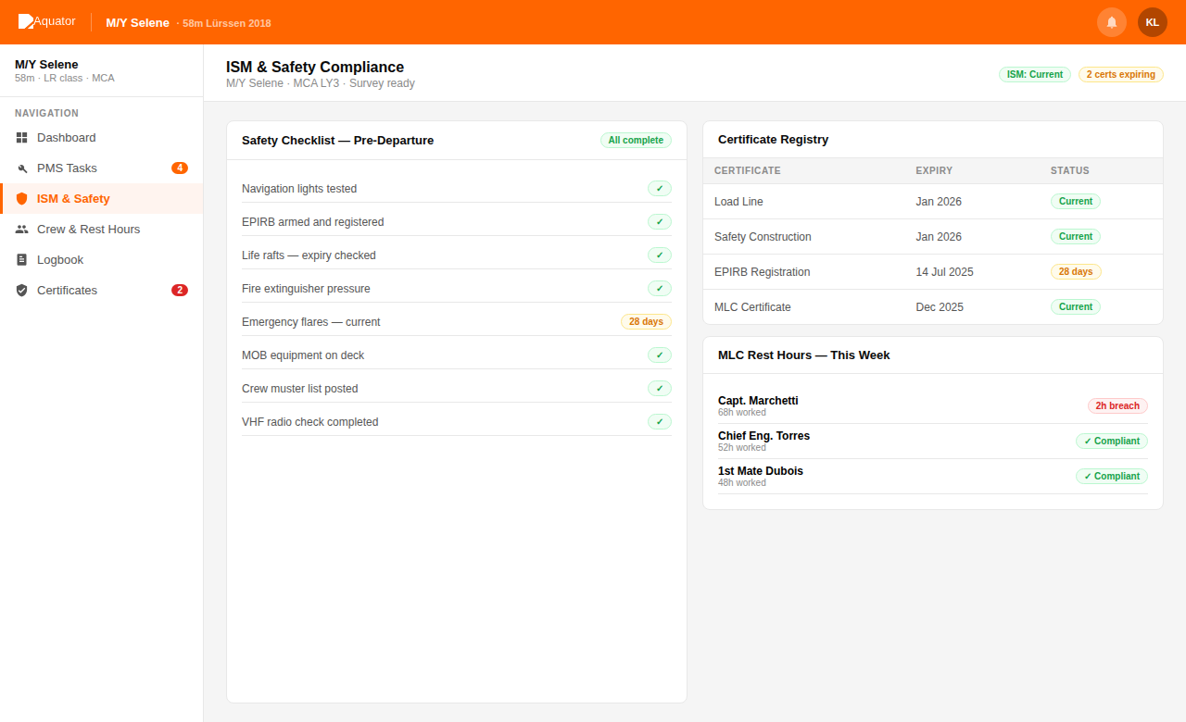Screen dimensions: 1186x722
Task: Click the Certificate Registry heading
Action: click(774, 140)
